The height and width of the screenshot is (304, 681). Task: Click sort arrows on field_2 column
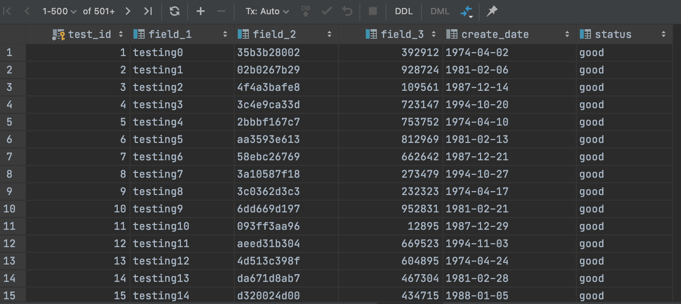(x=329, y=34)
